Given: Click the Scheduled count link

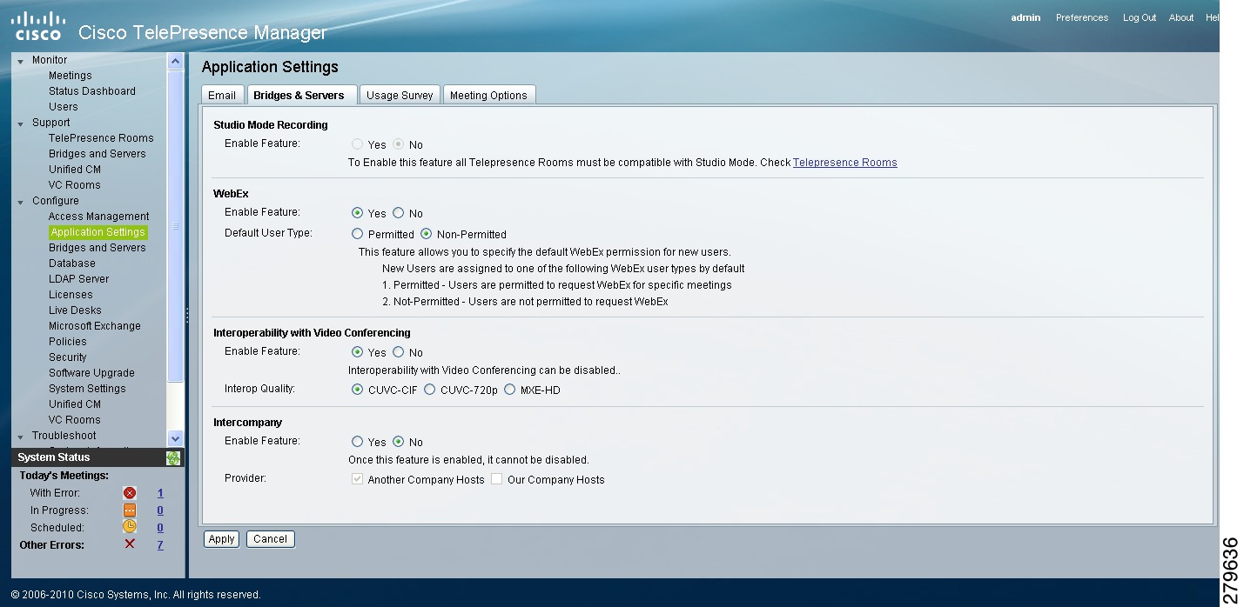Looking at the screenshot, I should 160,528.
